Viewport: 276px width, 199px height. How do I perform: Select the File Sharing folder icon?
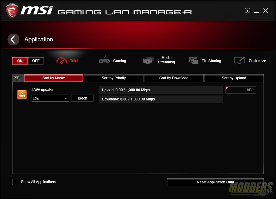(x=193, y=60)
